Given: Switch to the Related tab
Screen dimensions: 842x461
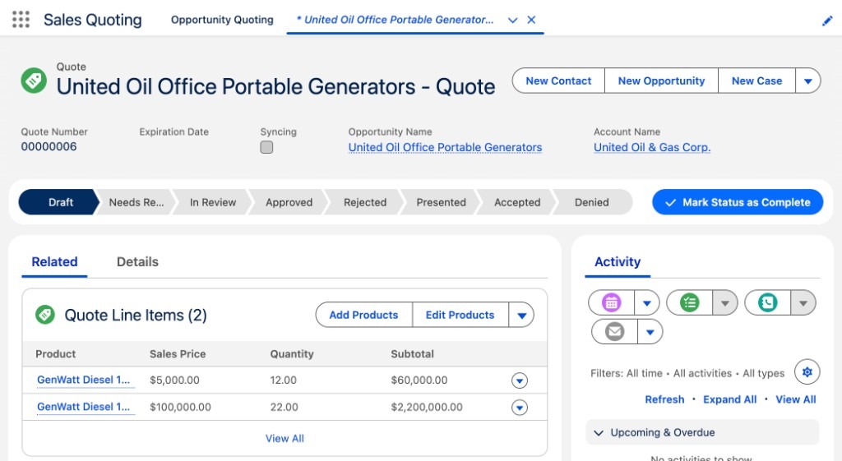Looking at the screenshot, I should [54, 262].
